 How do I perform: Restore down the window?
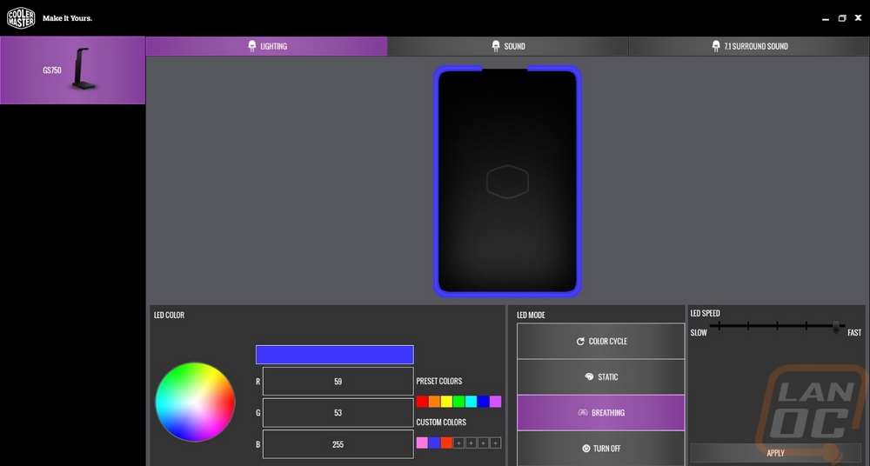click(841, 18)
